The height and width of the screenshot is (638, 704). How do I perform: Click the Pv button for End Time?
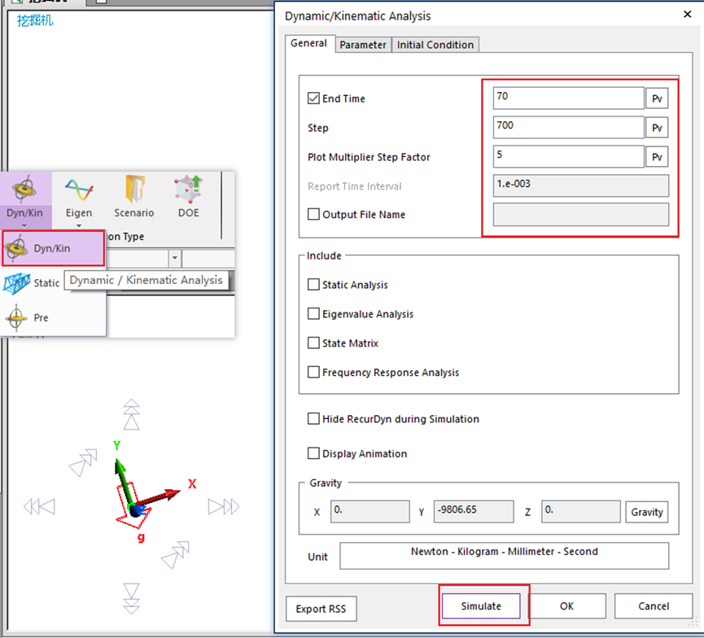(657, 98)
